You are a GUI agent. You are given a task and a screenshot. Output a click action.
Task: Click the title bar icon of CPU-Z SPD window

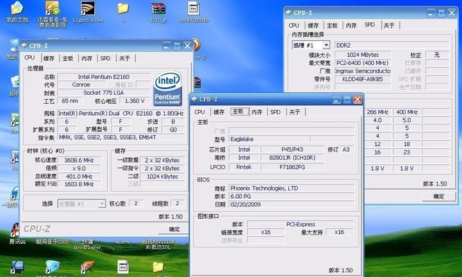[289, 12]
